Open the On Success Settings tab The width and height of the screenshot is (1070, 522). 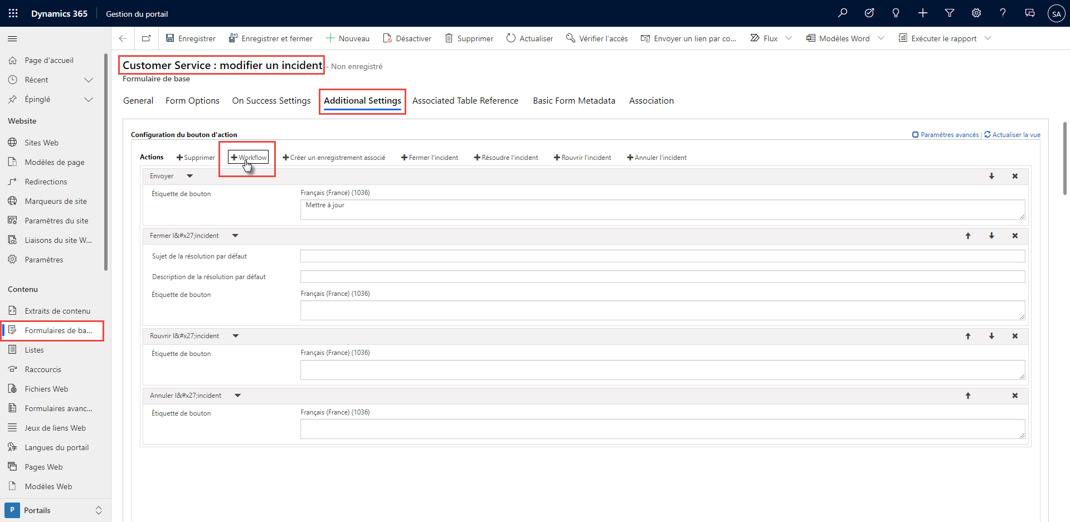point(271,101)
